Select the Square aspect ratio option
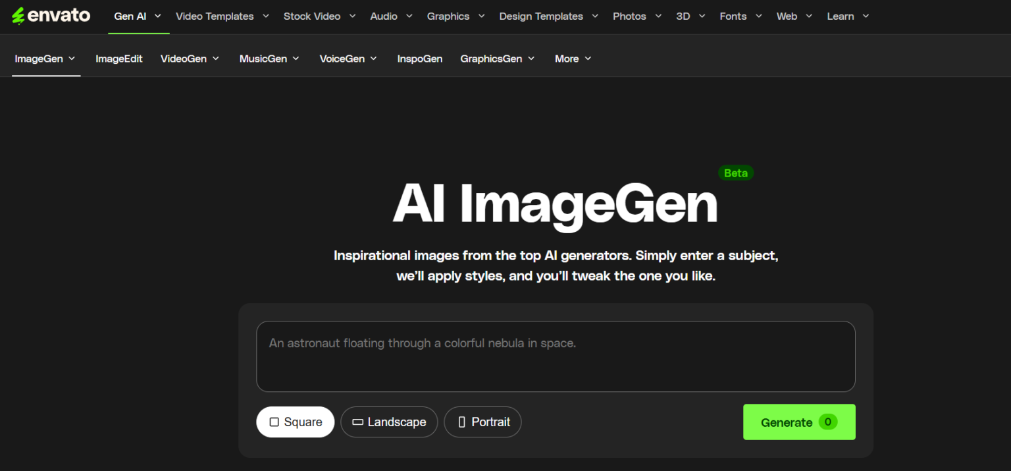This screenshot has height=471, width=1011. [295, 422]
